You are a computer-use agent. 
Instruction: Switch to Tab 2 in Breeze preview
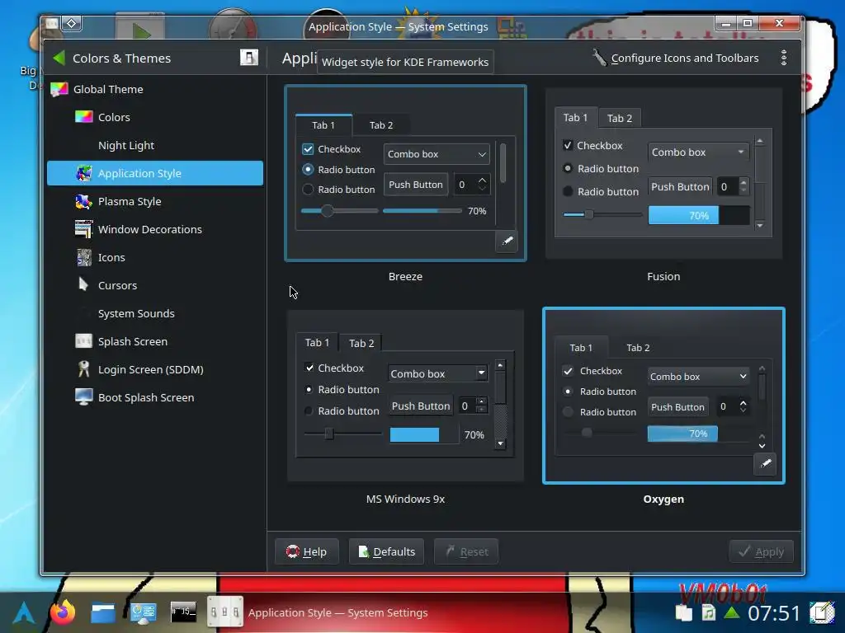click(x=381, y=125)
